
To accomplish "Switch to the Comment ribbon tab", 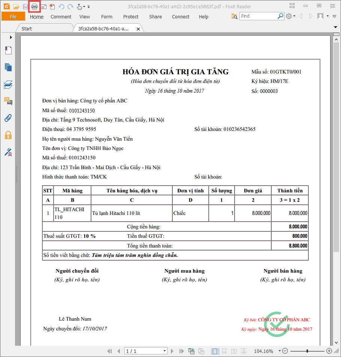I will pos(61,17).
